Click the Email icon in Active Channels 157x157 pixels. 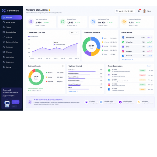click(x=123, y=47)
